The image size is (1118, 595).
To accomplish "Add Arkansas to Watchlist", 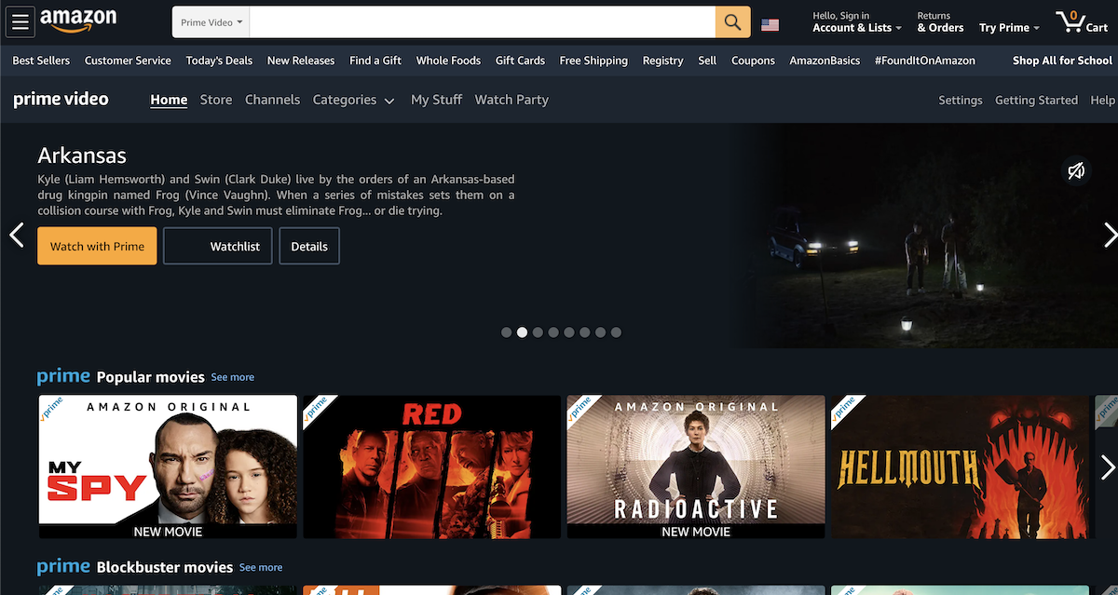I will pyautogui.click(x=218, y=246).
